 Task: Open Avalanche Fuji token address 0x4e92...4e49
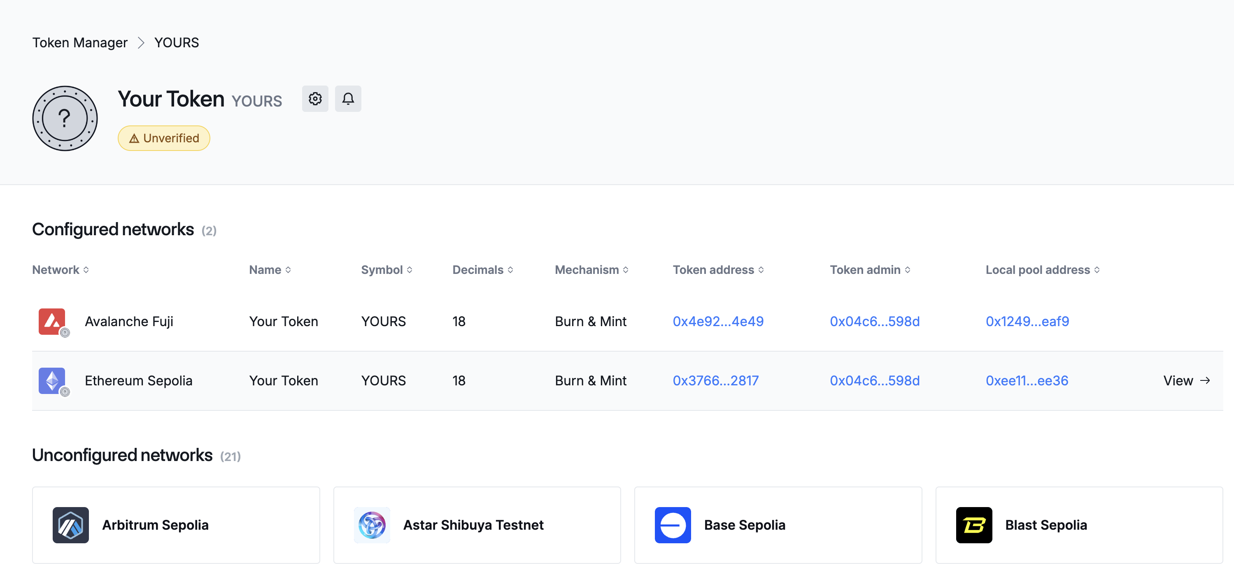[x=718, y=322]
